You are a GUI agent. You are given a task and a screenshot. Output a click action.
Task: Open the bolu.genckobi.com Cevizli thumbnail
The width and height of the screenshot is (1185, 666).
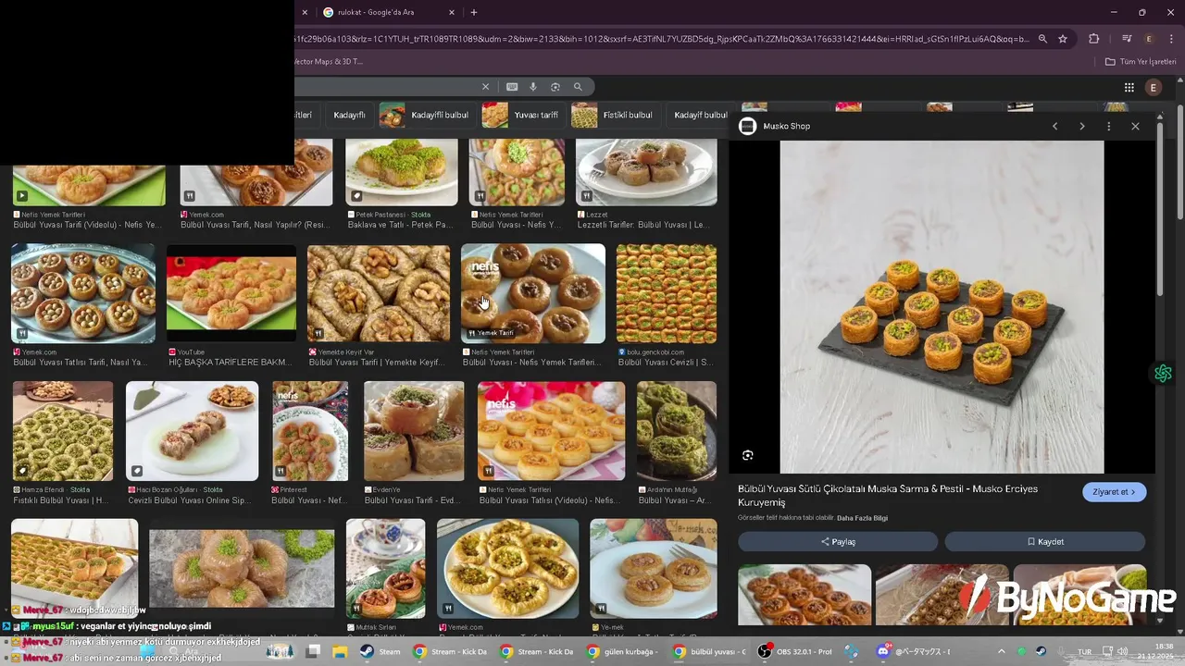(667, 293)
